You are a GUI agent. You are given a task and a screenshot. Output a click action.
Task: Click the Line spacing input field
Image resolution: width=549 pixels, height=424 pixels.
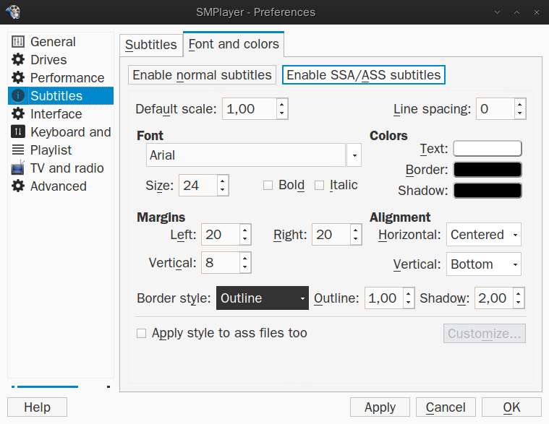pos(495,109)
